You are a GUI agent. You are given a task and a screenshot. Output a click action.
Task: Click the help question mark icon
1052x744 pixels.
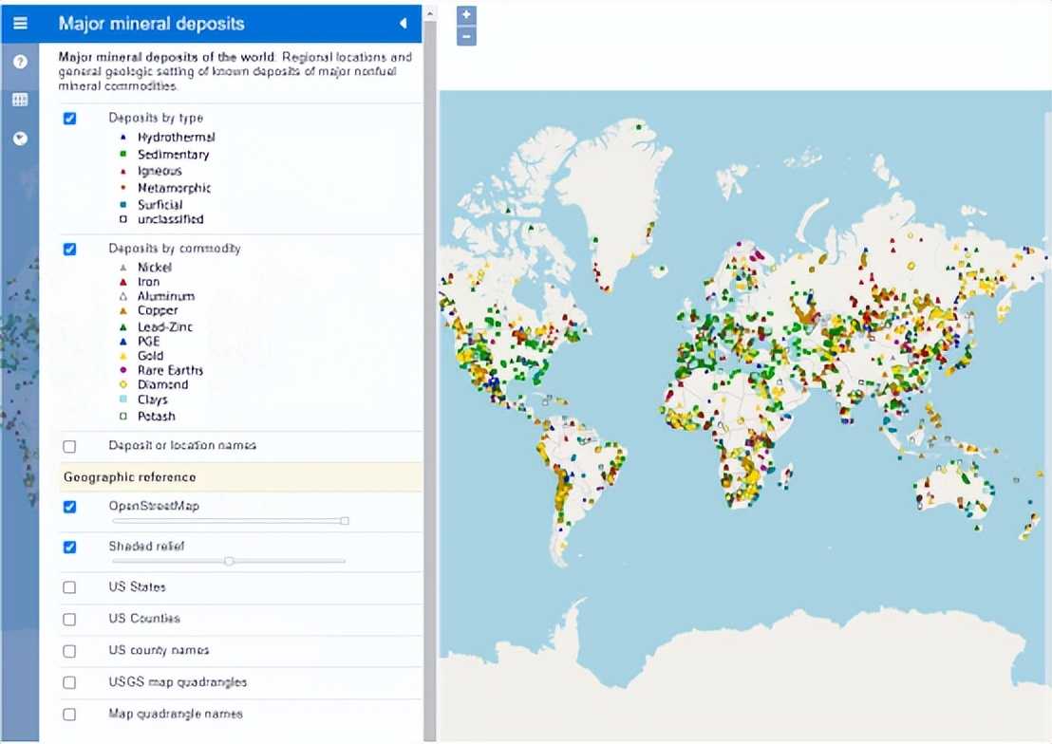20,62
